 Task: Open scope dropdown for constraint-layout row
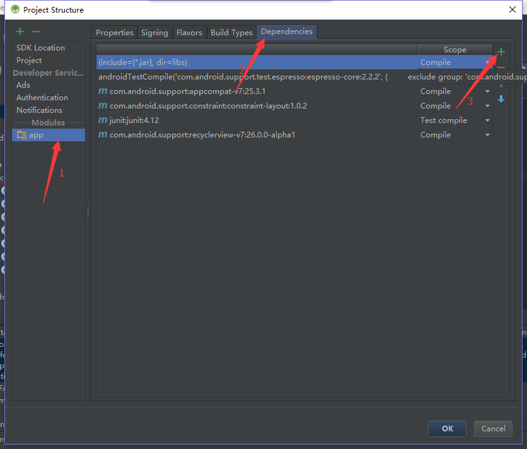point(487,106)
